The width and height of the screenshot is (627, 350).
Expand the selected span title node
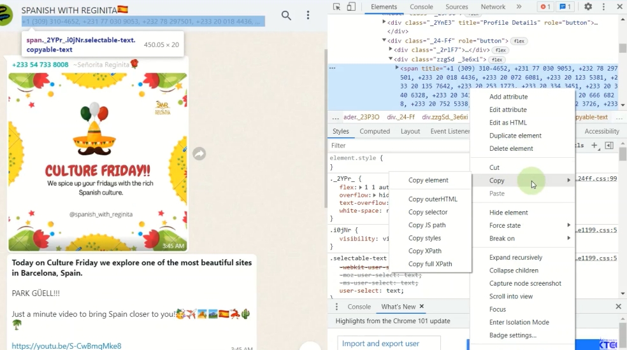tap(397, 68)
